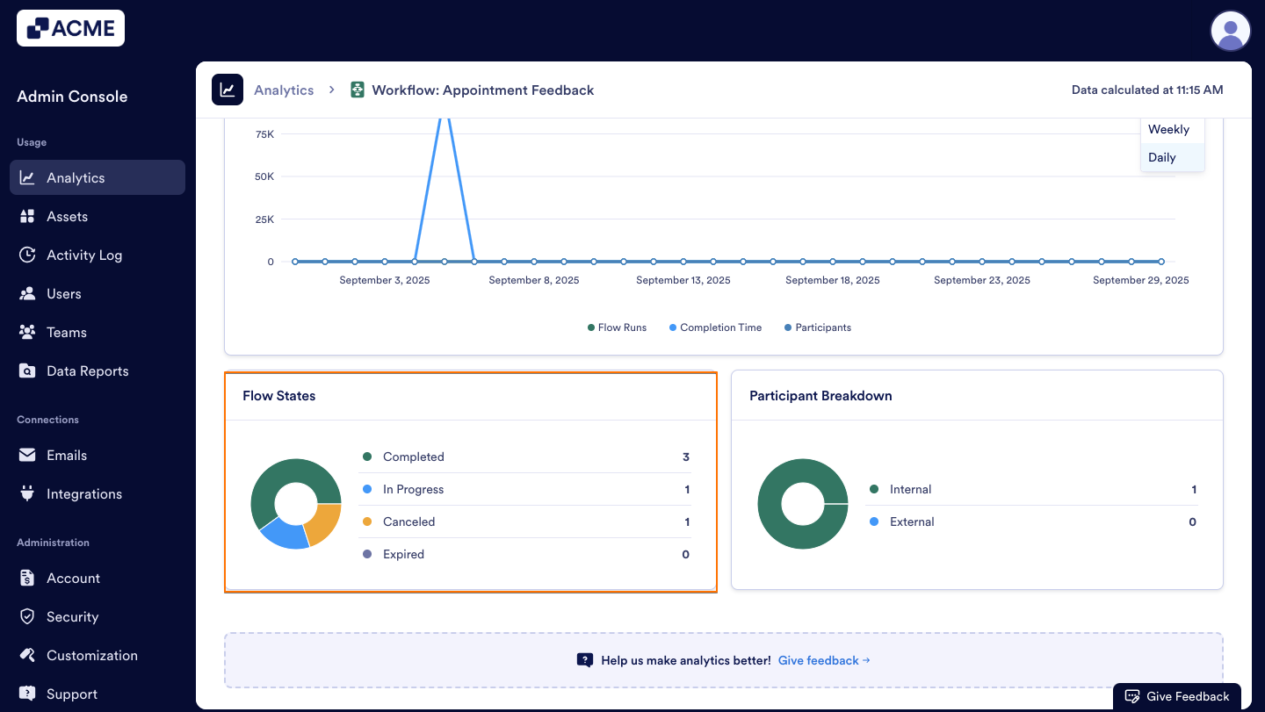Open the Security settings

coord(29,616)
